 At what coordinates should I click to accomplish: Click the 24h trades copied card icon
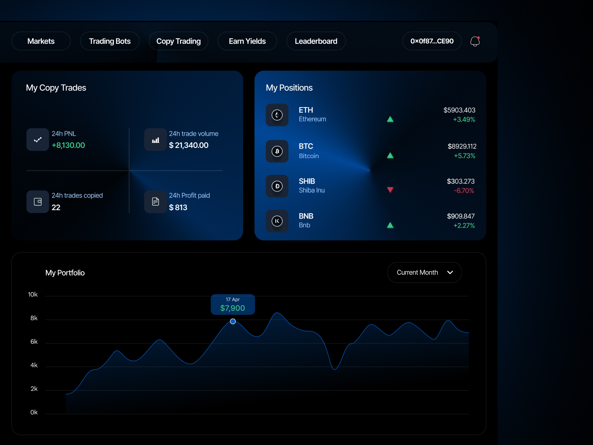(x=37, y=202)
